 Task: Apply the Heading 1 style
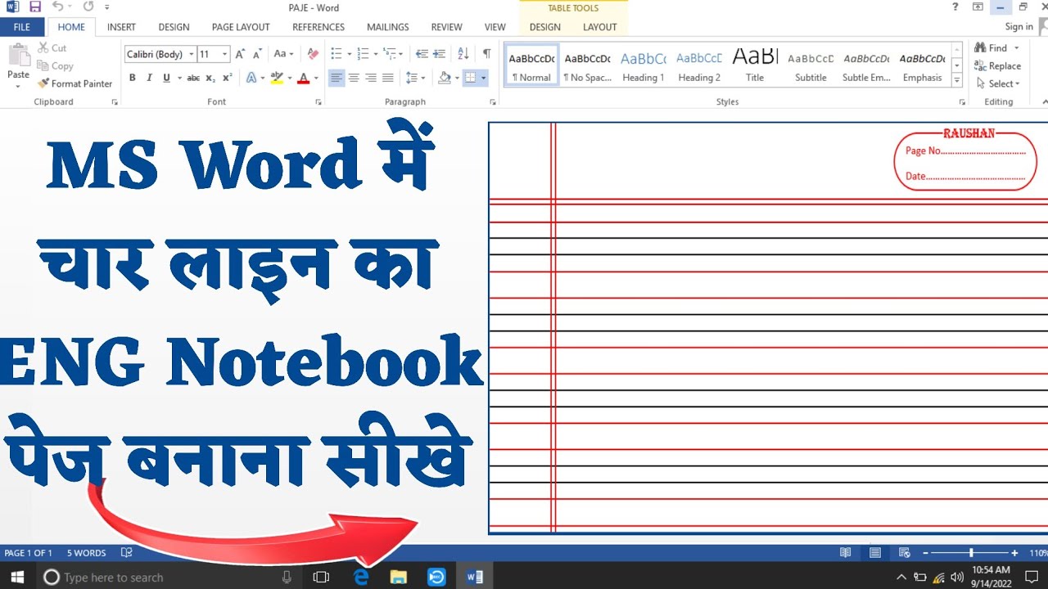coord(643,66)
